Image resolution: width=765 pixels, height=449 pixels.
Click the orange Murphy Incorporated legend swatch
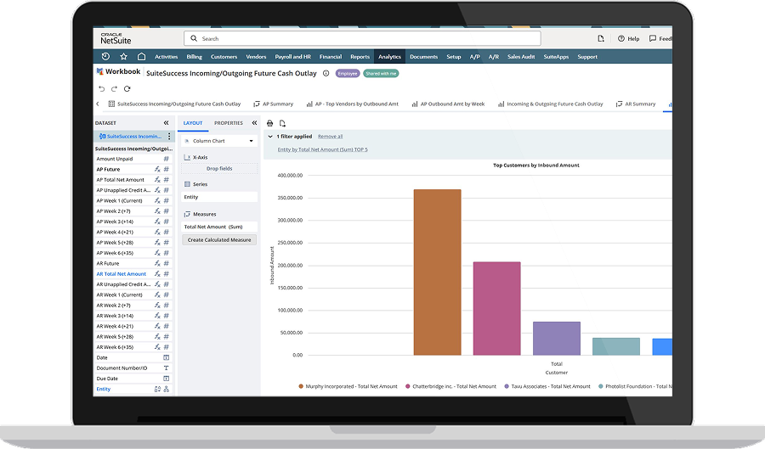301,386
